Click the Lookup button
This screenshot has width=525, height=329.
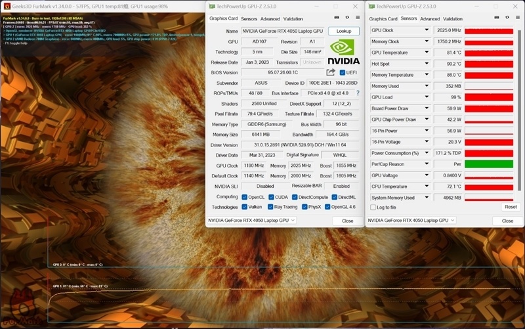(x=344, y=31)
